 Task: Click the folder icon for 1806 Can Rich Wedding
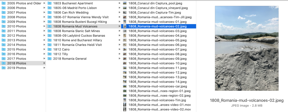coord(50,13)
